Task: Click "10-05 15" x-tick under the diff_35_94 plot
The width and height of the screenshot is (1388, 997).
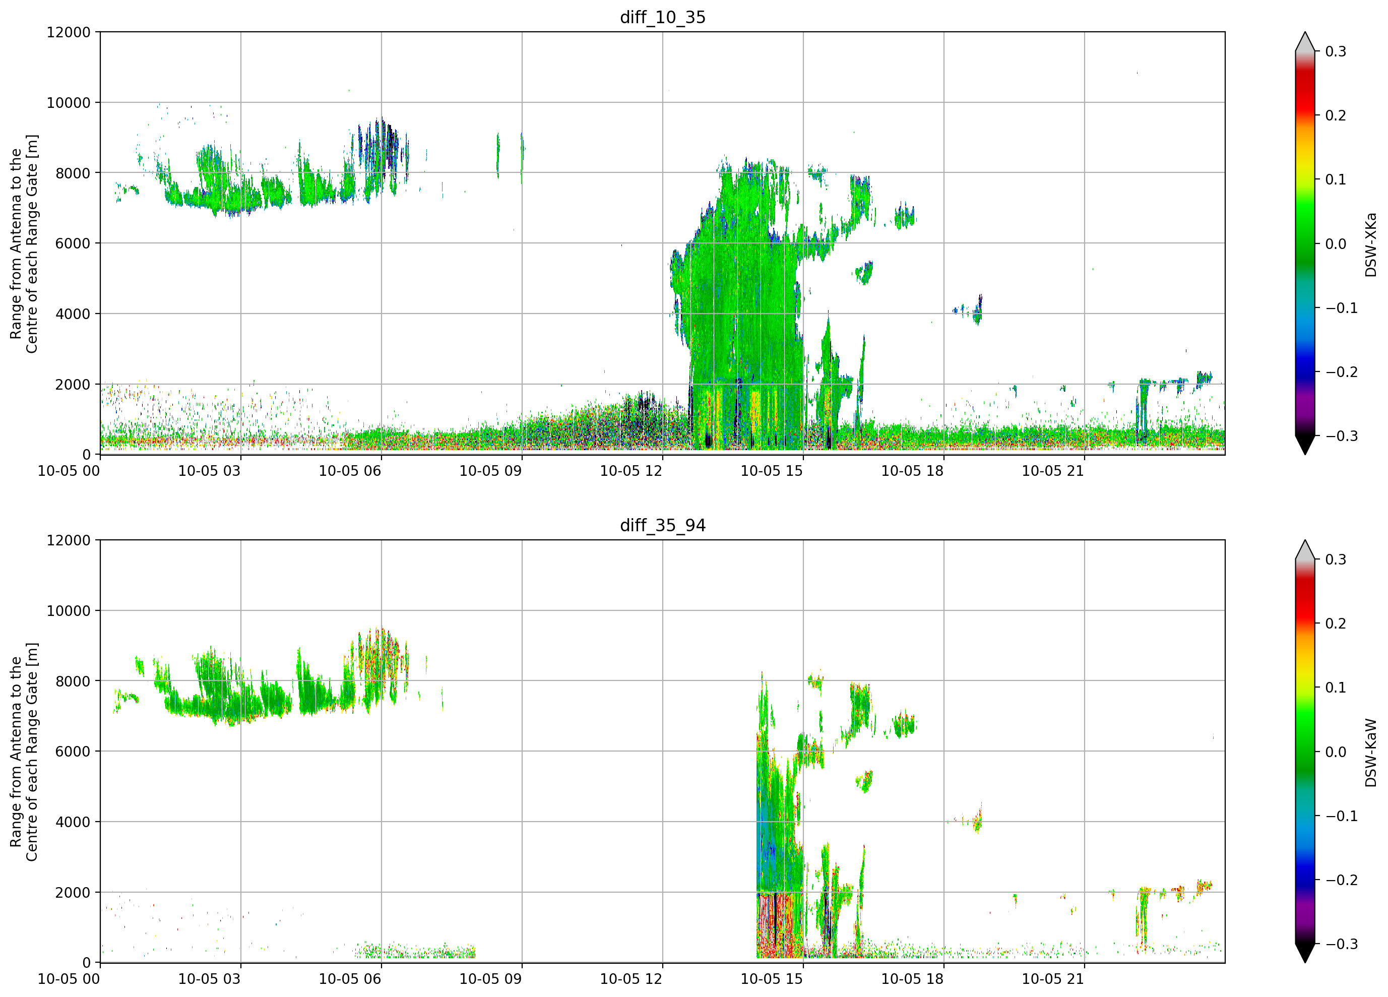Action: coord(772,979)
